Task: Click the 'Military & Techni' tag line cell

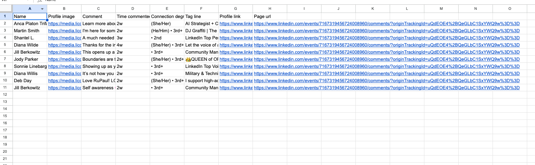Action: [201, 73]
